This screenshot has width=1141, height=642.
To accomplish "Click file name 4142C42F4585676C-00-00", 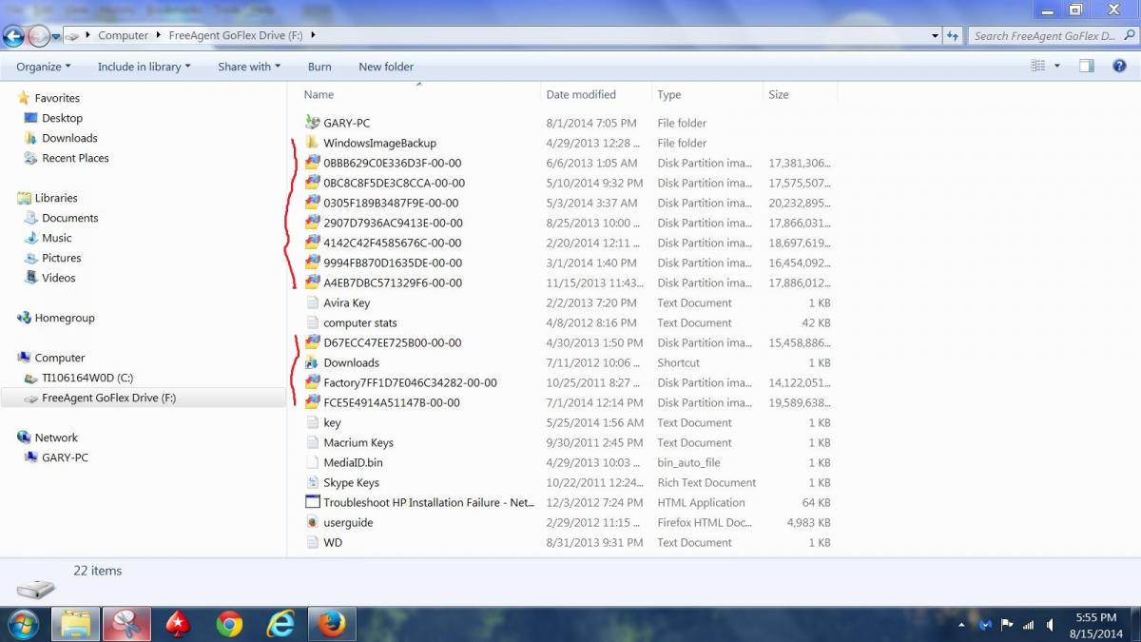I will click(393, 243).
